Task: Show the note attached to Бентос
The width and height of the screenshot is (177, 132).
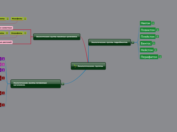Action: (154, 43)
